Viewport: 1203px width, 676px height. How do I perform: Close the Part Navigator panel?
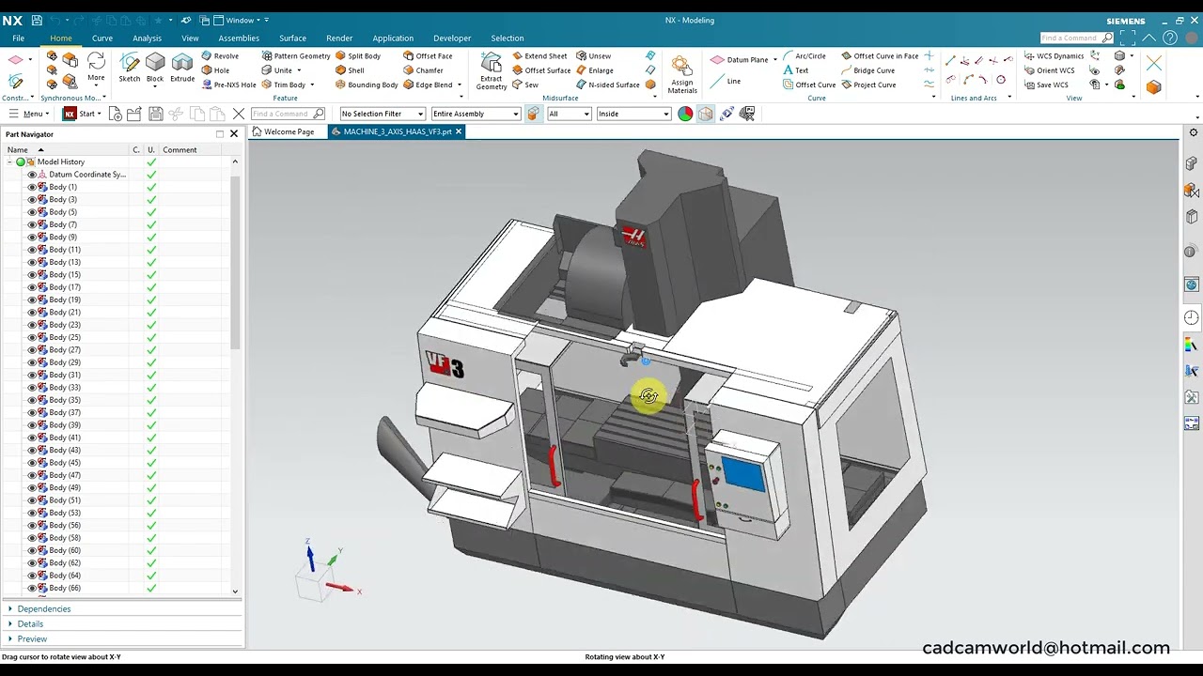(234, 134)
